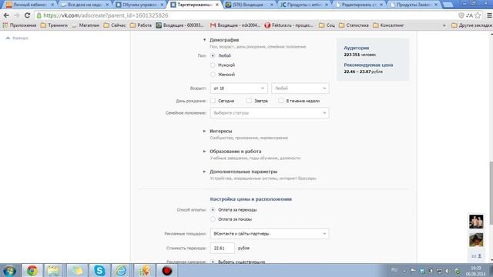This screenshot has height=277, width=493.
Task: Click the red record icon in taskbar
Action: tap(167, 270)
